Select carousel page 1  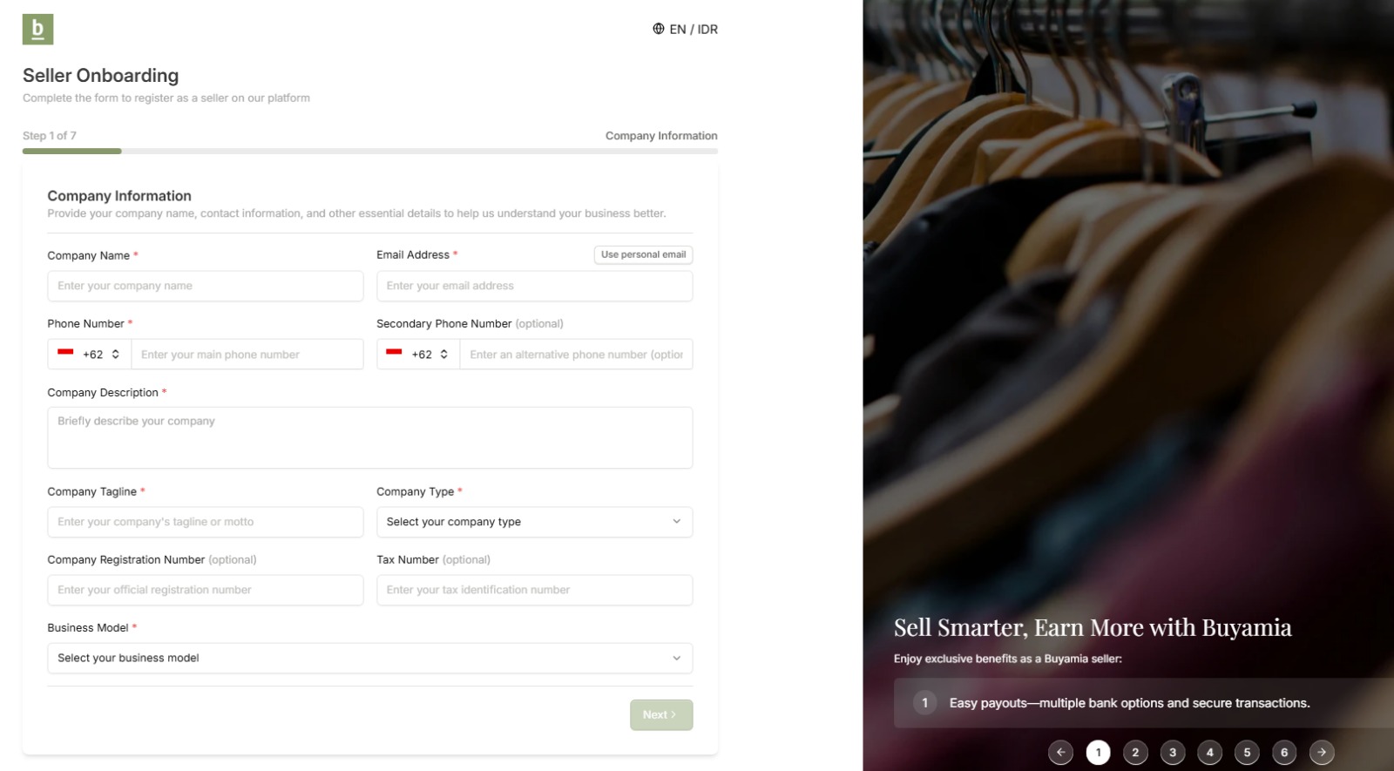coord(1098,752)
